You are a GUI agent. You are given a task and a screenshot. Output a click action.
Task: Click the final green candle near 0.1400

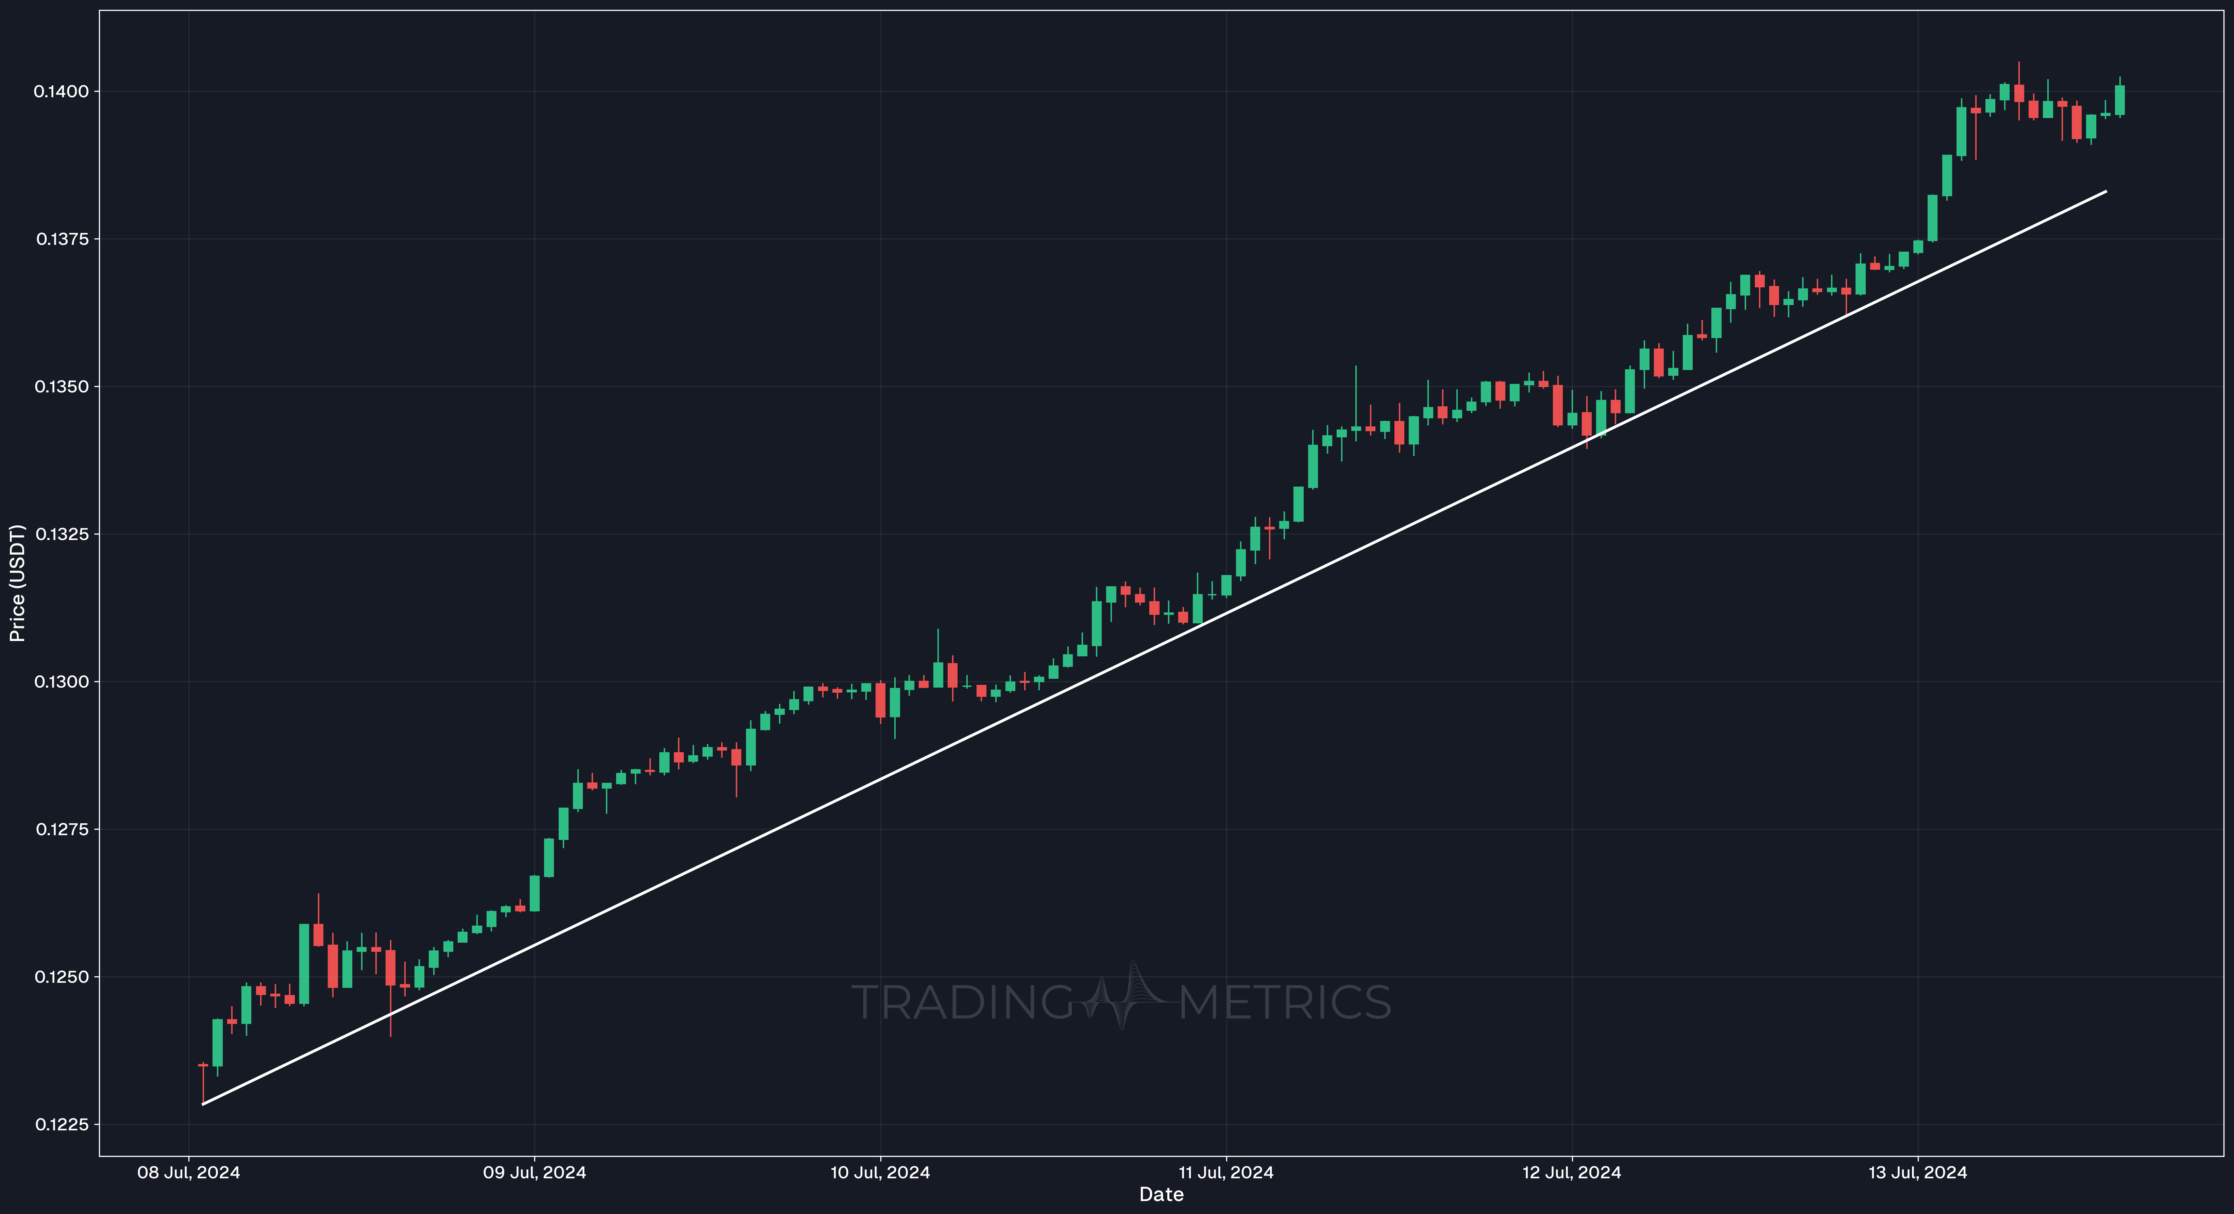[x=2119, y=100]
